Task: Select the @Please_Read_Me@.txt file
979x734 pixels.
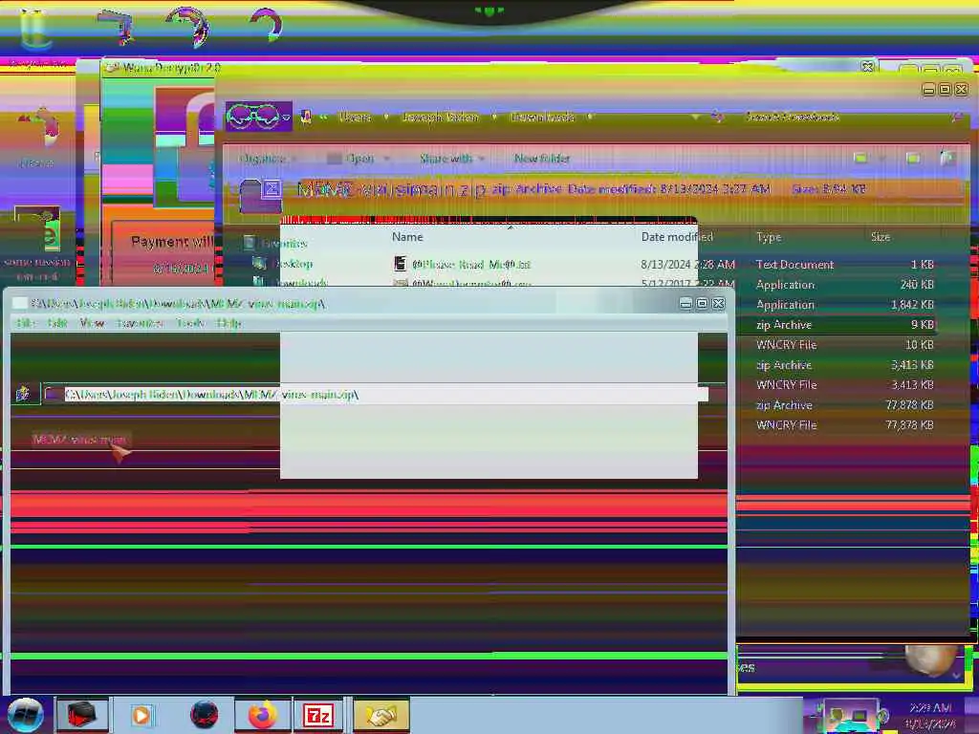Action: [471, 264]
